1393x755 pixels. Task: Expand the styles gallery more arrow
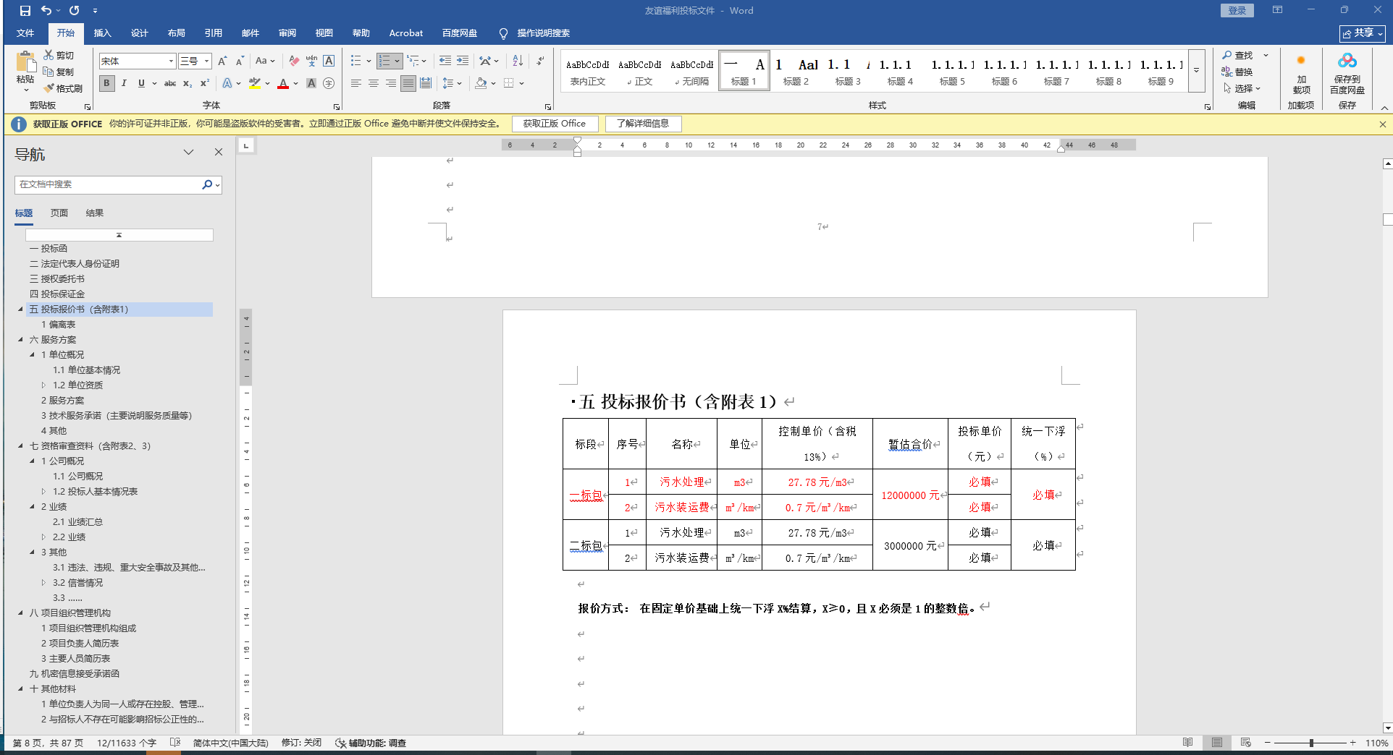[1197, 70]
